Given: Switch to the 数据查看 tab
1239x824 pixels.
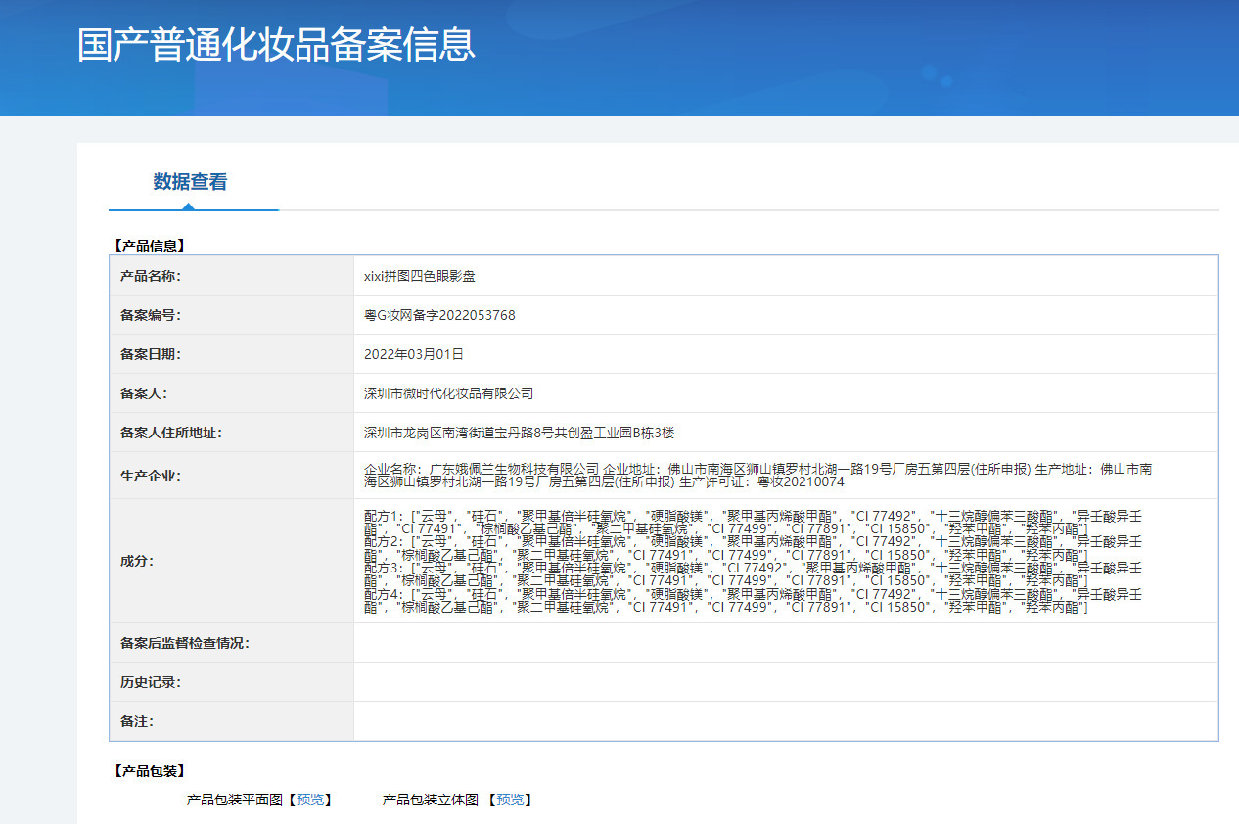Looking at the screenshot, I should [190, 182].
